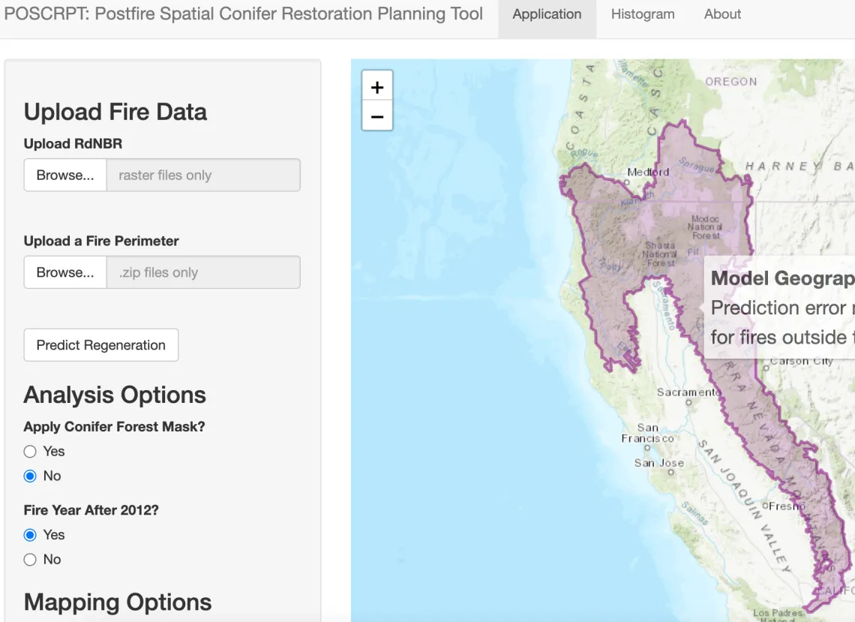The width and height of the screenshot is (855, 622).
Task: Browse for an RdNBR raster file
Action: point(65,175)
